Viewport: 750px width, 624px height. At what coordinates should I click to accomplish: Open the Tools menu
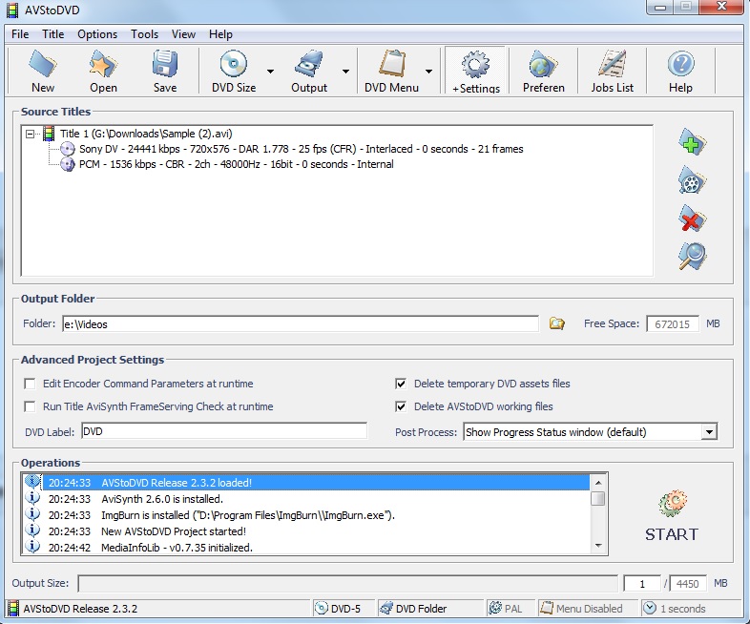coord(144,34)
